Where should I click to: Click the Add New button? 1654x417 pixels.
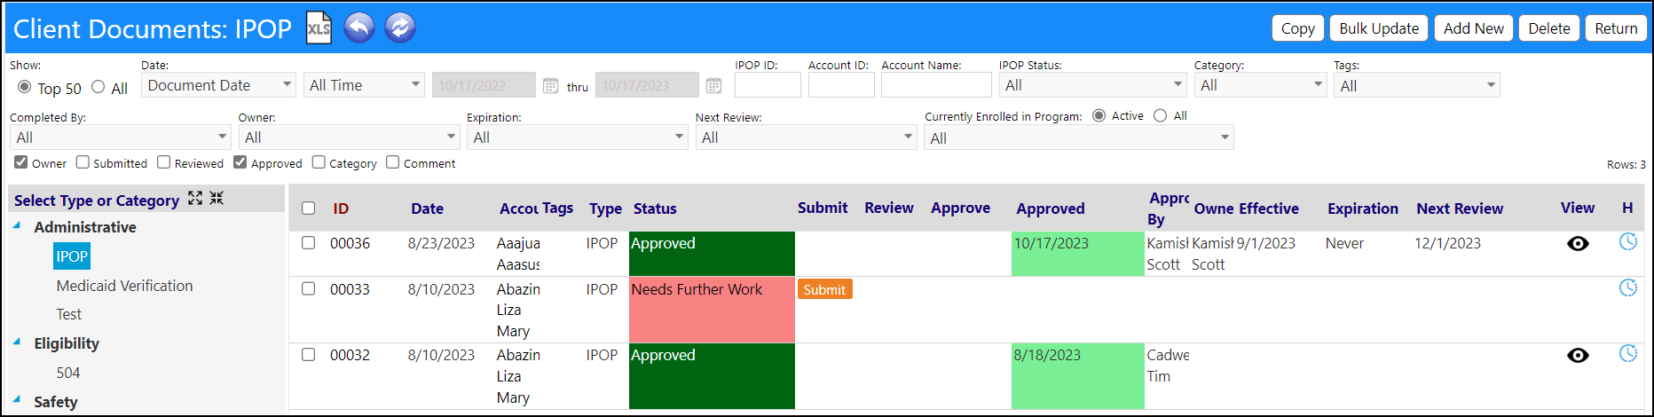tap(1473, 28)
